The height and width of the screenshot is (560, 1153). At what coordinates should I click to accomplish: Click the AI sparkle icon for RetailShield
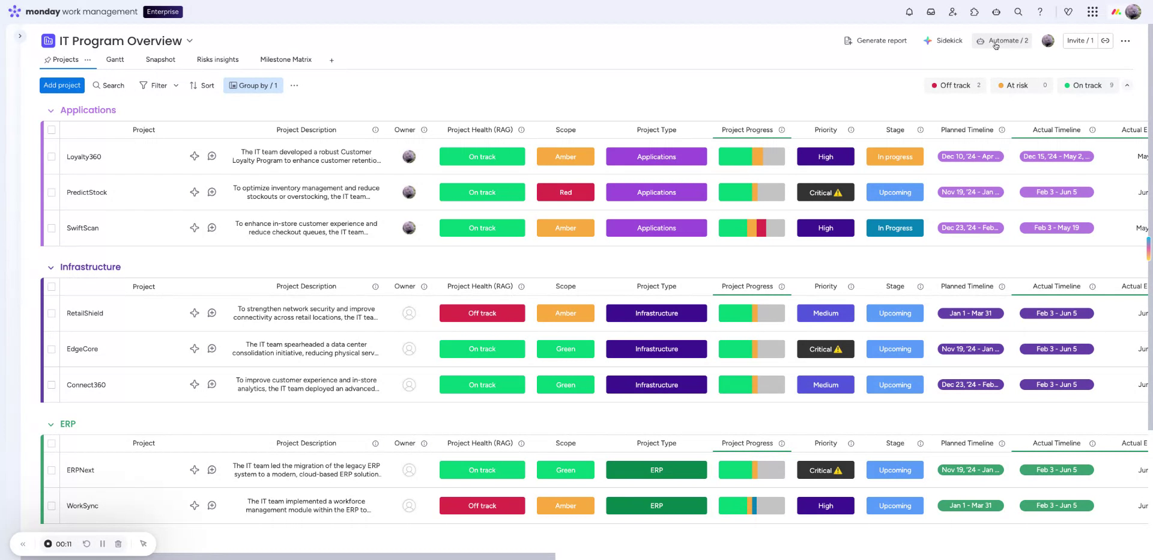click(x=195, y=313)
